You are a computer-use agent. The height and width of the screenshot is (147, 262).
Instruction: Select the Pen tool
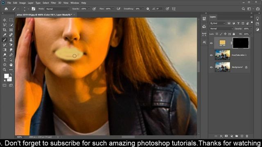click(11, 55)
